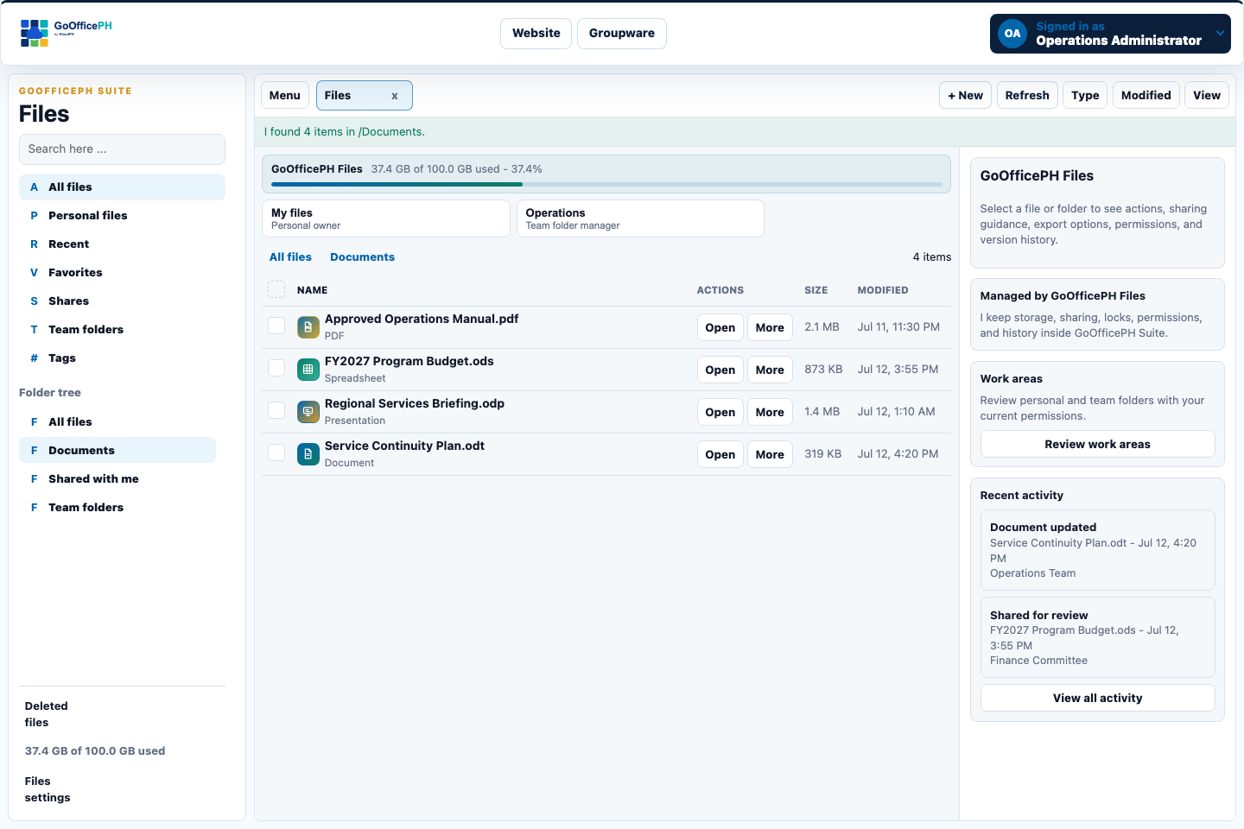This screenshot has height=829, width=1244.
Task: Open Team folders in sidebar navigation
Action: 122,330
